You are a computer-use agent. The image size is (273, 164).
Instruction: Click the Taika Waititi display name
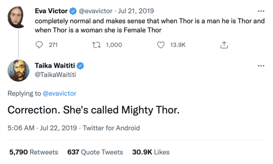(55, 65)
